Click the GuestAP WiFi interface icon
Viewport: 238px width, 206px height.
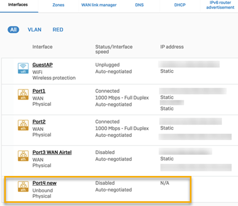point(23,68)
